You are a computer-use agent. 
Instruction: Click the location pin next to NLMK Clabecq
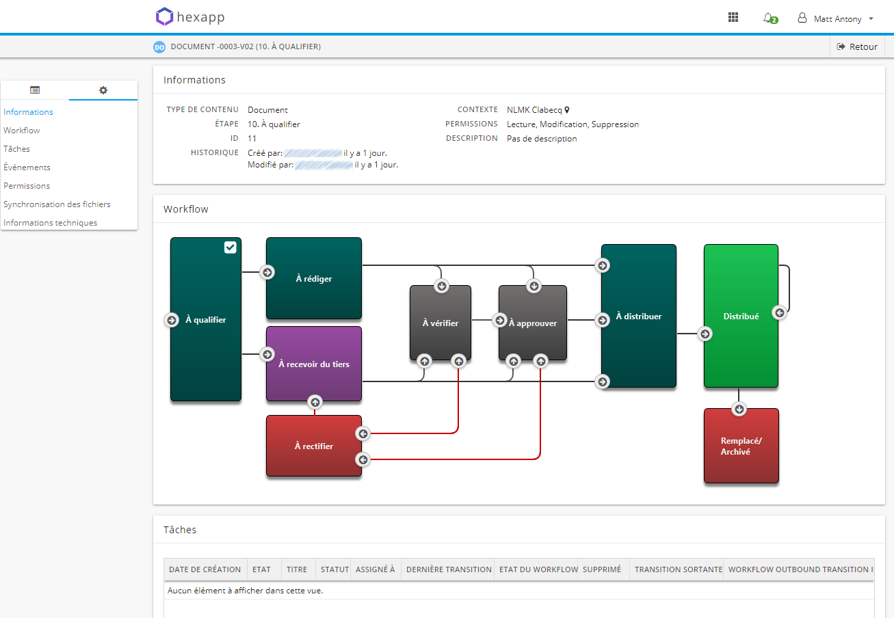566,110
